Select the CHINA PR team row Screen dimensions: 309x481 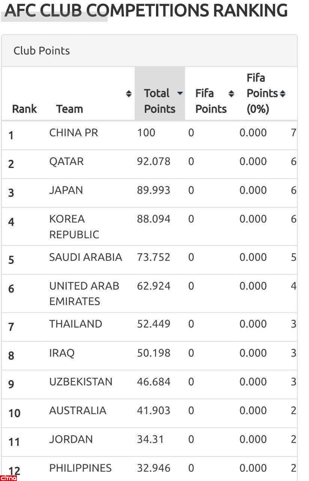(73, 133)
